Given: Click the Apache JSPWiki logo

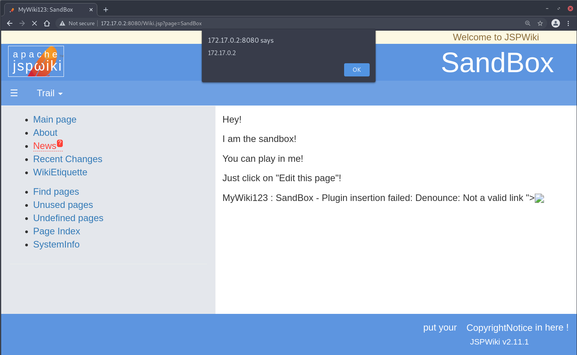Looking at the screenshot, I should click(x=36, y=61).
